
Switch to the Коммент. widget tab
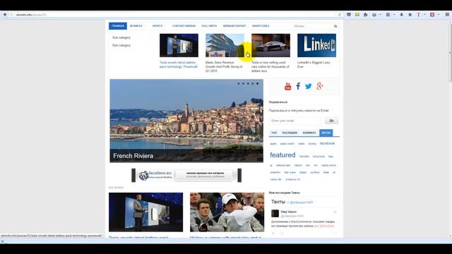click(x=309, y=133)
